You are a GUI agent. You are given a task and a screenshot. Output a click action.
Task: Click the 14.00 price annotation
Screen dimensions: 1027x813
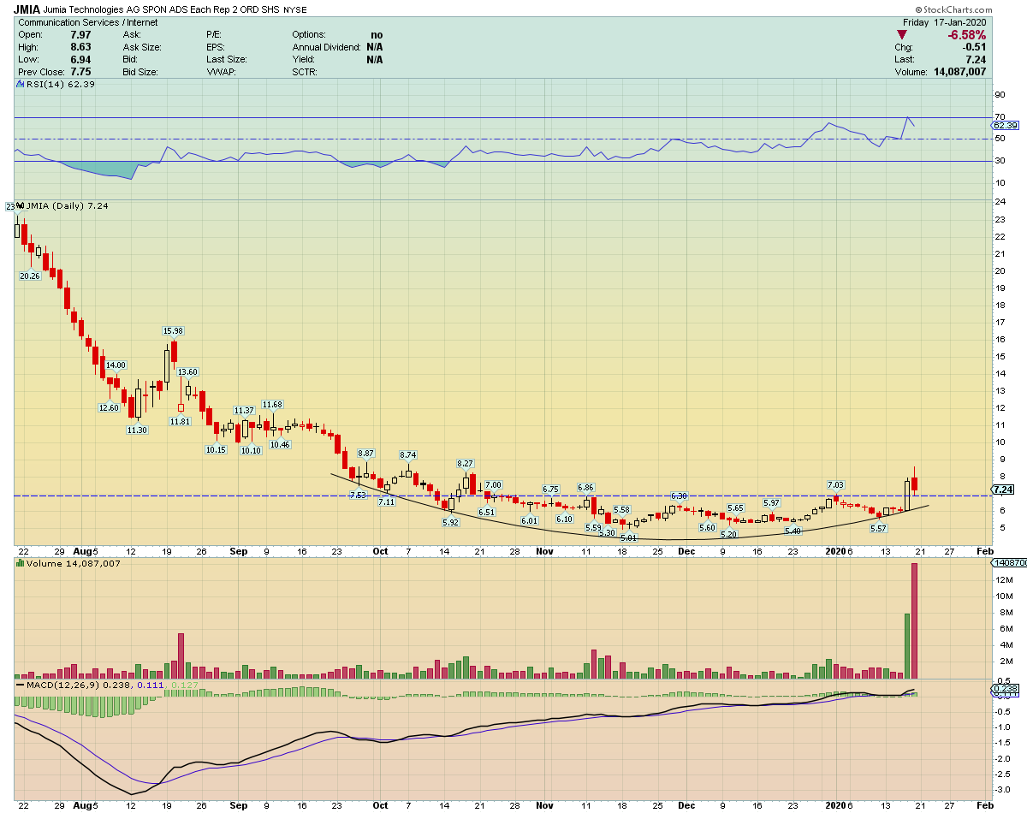pyautogui.click(x=116, y=365)
